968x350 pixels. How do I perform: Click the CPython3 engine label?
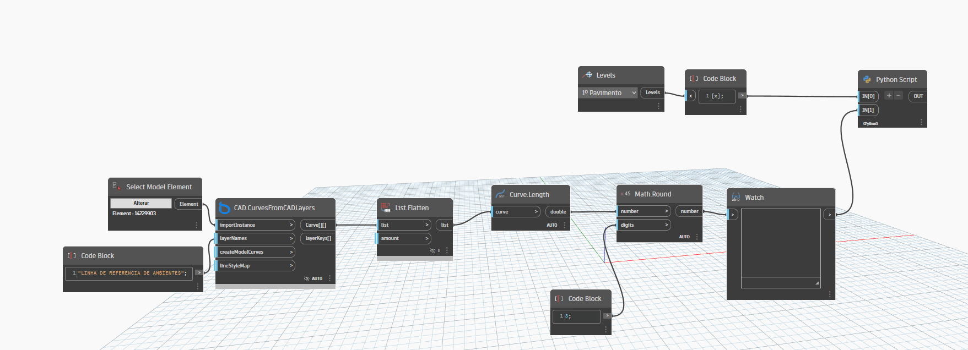(870, 124)
